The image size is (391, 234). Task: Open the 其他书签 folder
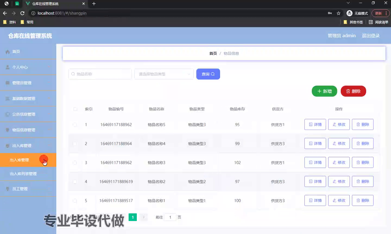(353, 22)
